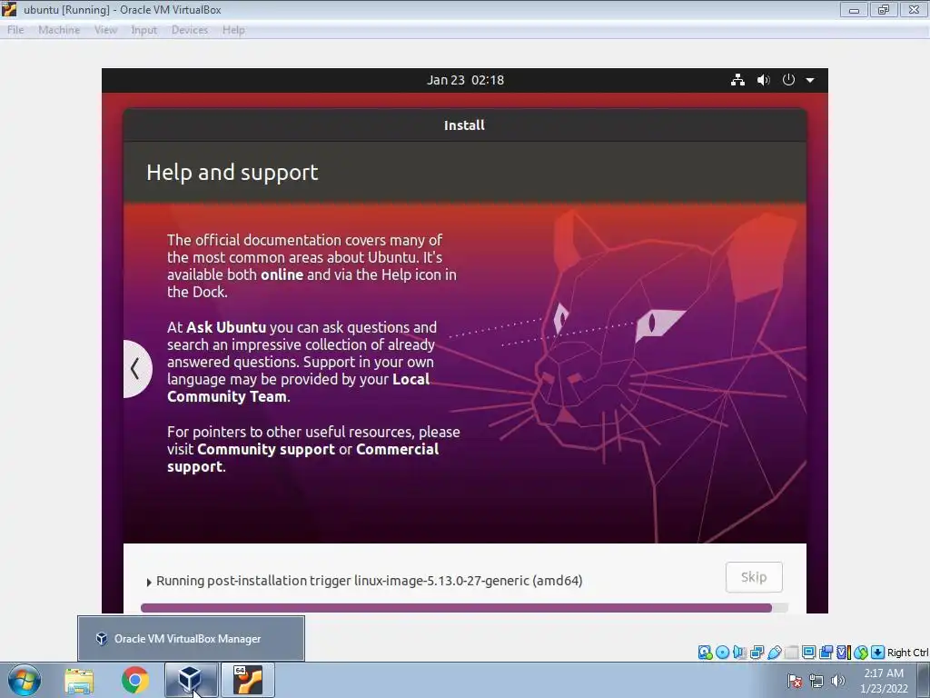This screenshot has width=930, height=698.
Task: Open the Help menu
Action: (x=233, y=30)
